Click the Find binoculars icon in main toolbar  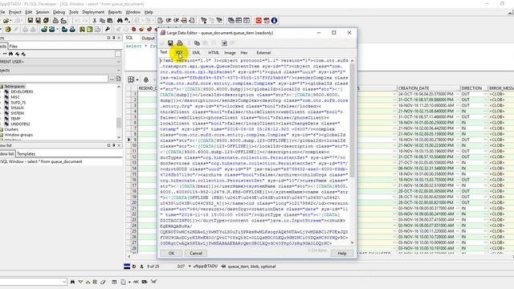pos(120,21)
